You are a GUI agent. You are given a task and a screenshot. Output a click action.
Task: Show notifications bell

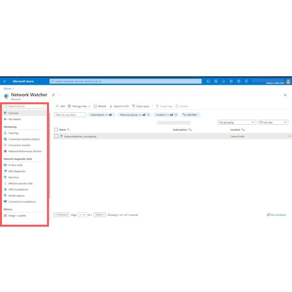[x=223, y=81]
